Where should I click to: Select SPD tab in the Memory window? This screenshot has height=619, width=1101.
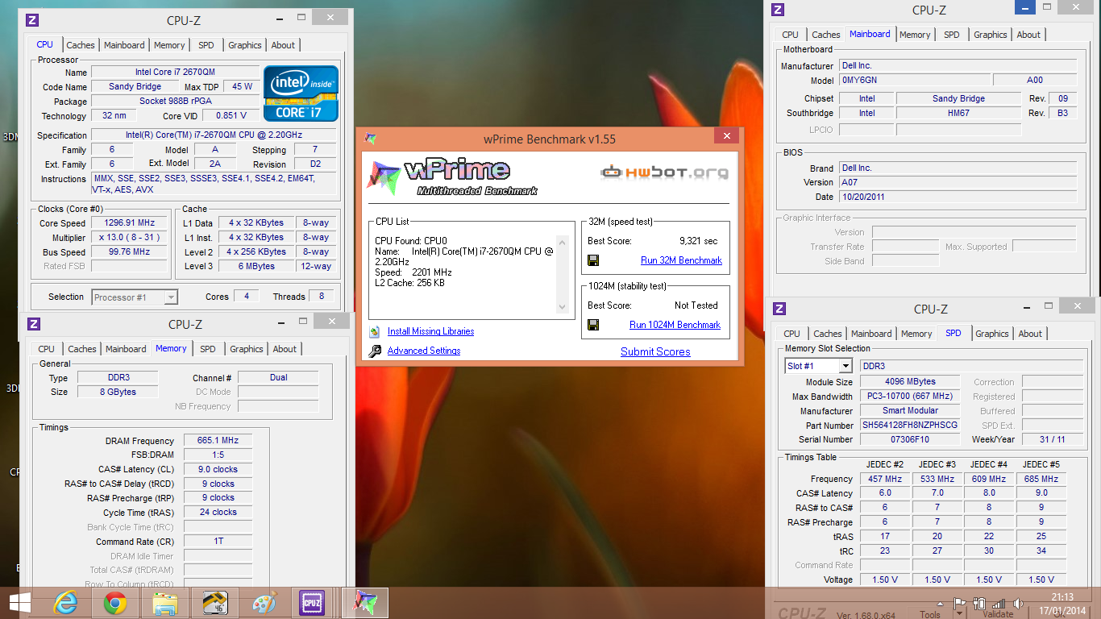tap(208, 349)
